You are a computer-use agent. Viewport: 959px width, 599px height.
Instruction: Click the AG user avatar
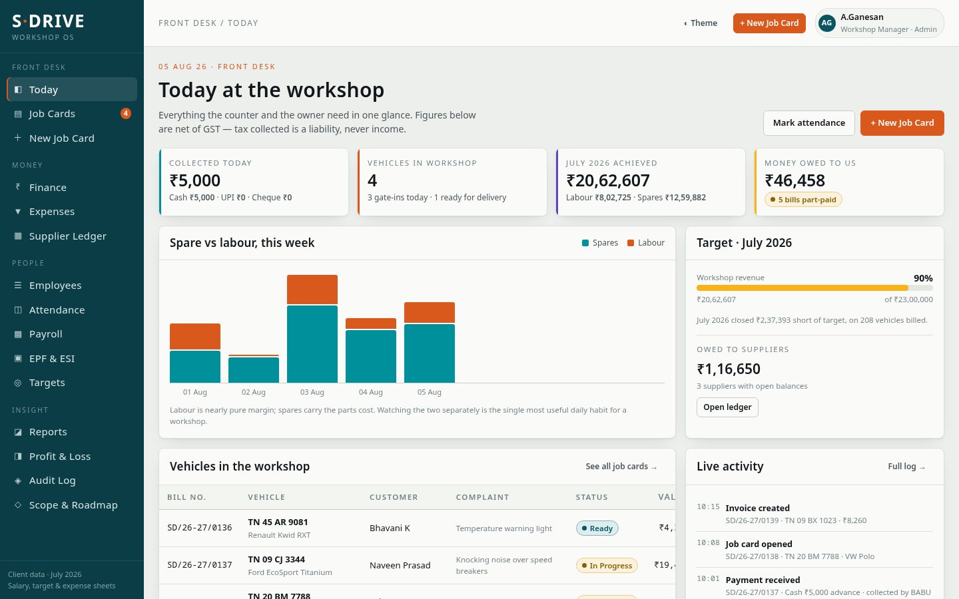click(x=826, y=23)
